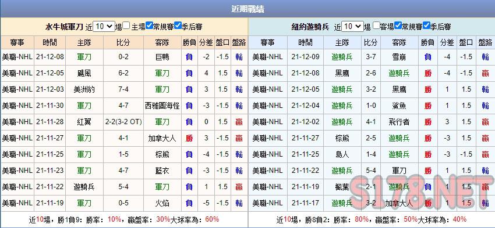Select home team 紅翼 in 21-11-28 row
495x228 pixels.
coord(84,122)
